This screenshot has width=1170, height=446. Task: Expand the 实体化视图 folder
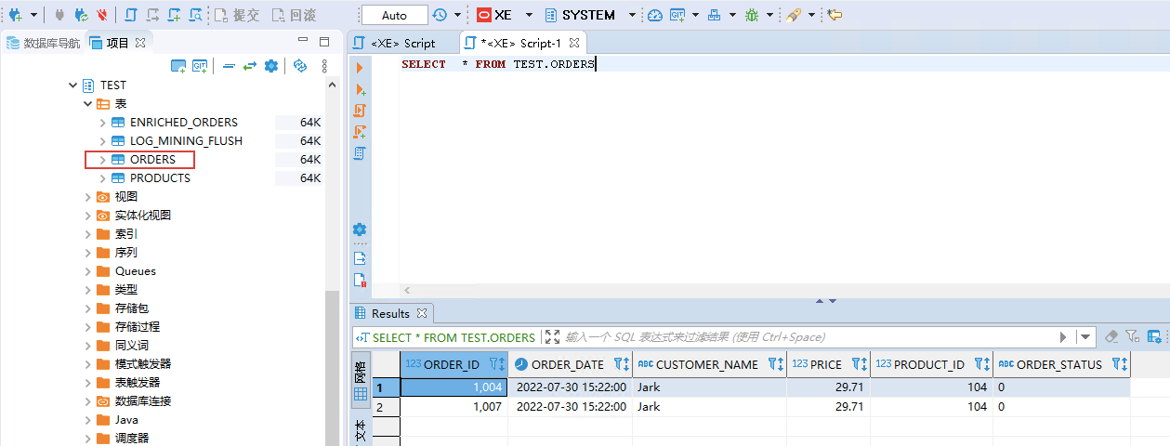coord(88,216)
